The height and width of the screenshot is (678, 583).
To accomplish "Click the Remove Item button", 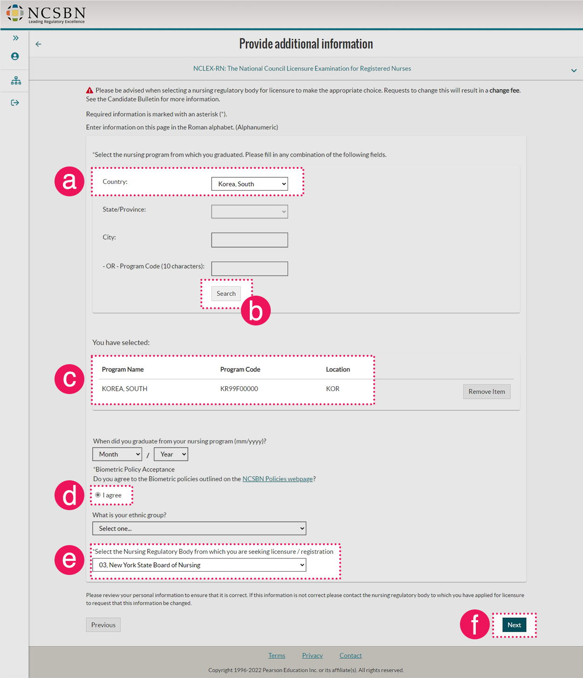I will click(x=487, y=392).
